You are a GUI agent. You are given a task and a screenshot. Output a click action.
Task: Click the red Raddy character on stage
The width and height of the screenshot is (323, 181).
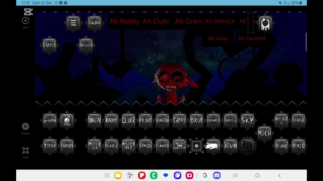pyautogui.click(x=173, y=84)
